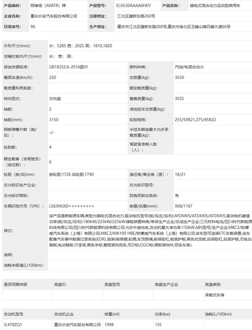Click the 其它 remarks paragraph
The height and width of the screenshot is (330, 252).
(150, 230)
